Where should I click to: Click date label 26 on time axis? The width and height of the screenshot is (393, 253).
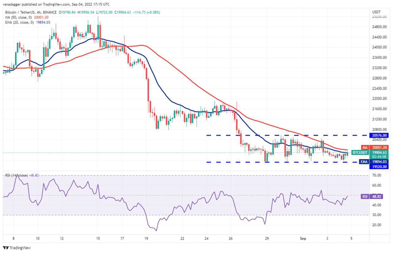coord(231,239)
